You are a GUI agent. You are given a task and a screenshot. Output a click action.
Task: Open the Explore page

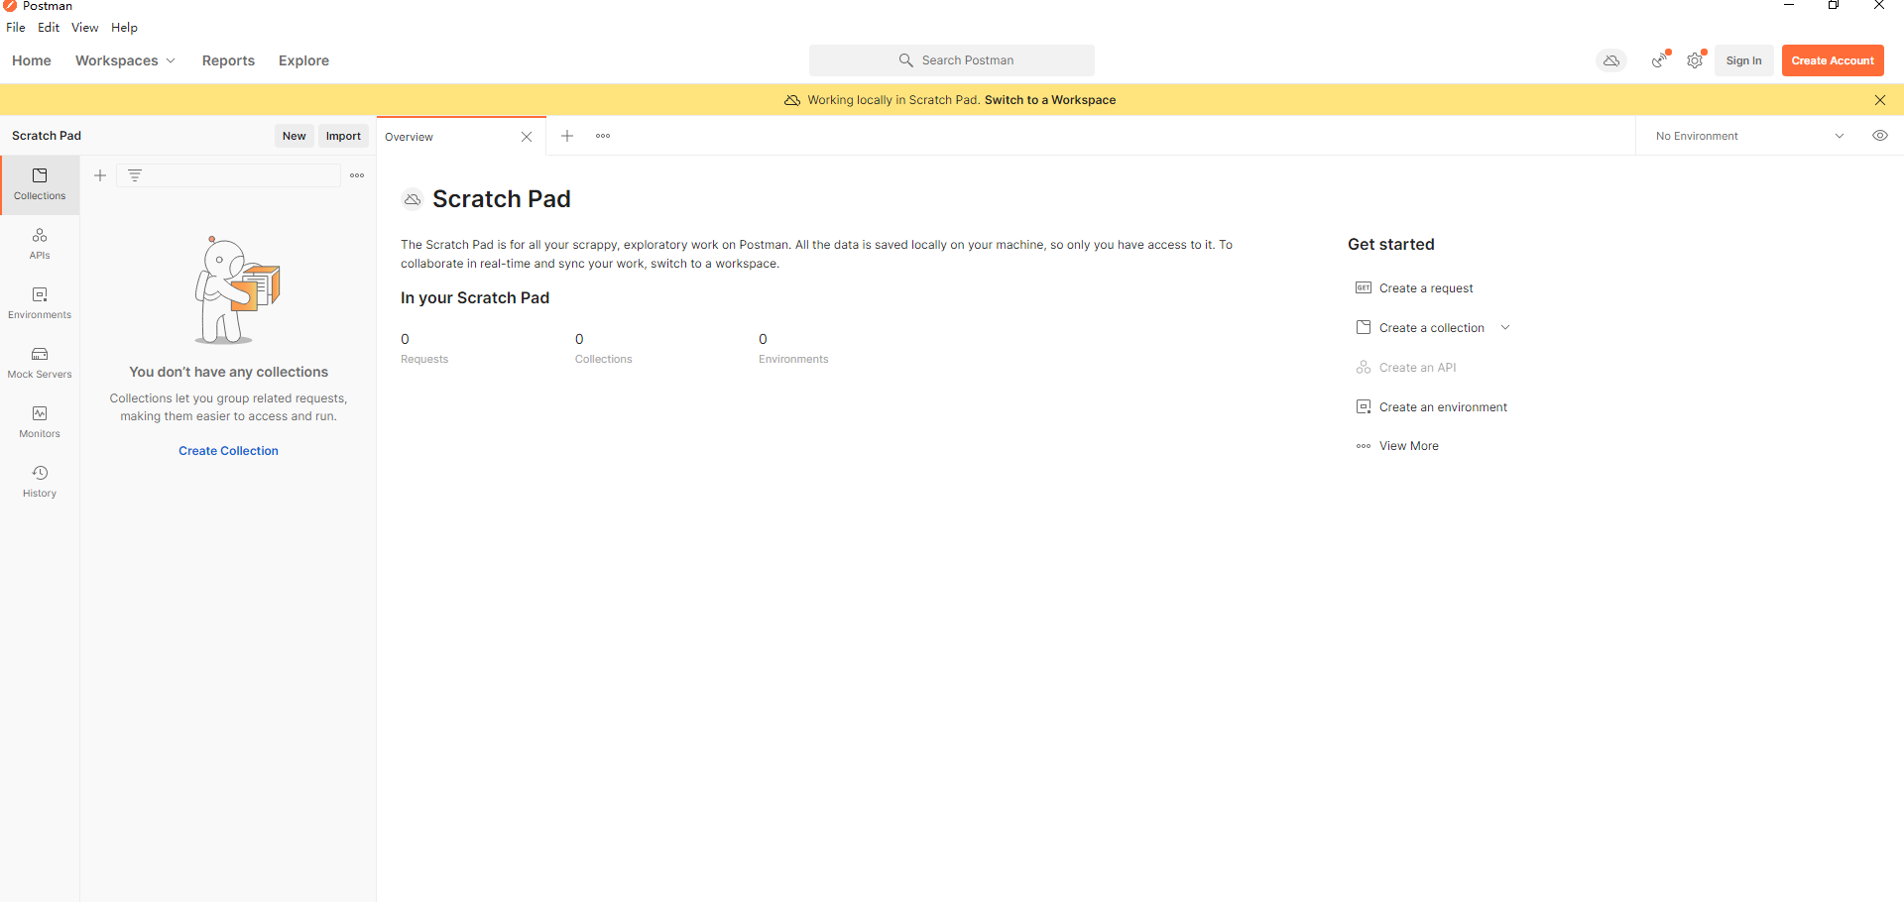coord(303,60)
